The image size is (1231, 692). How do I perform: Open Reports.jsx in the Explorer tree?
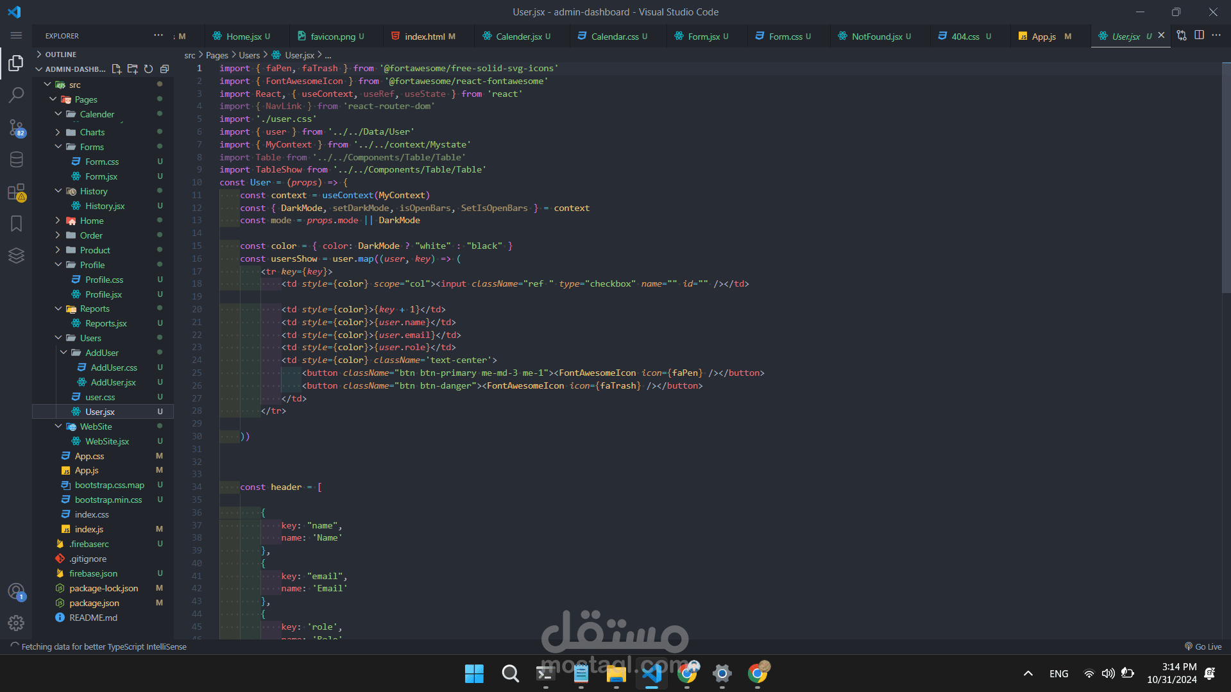tap(106, 323)
